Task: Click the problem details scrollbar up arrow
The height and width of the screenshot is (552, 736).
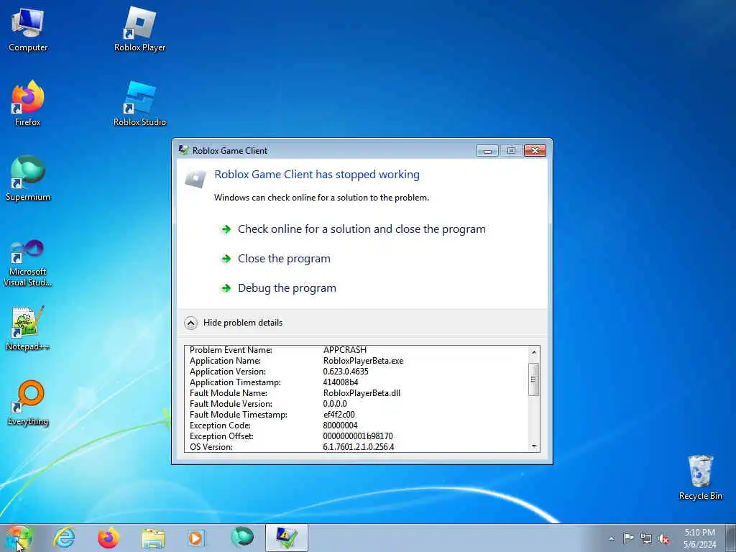Action: (x=534, y=351)
